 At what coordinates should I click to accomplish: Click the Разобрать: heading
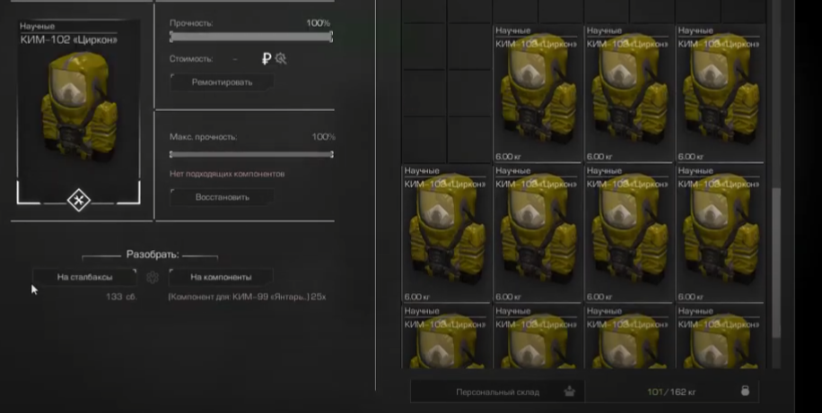[153, 254]
